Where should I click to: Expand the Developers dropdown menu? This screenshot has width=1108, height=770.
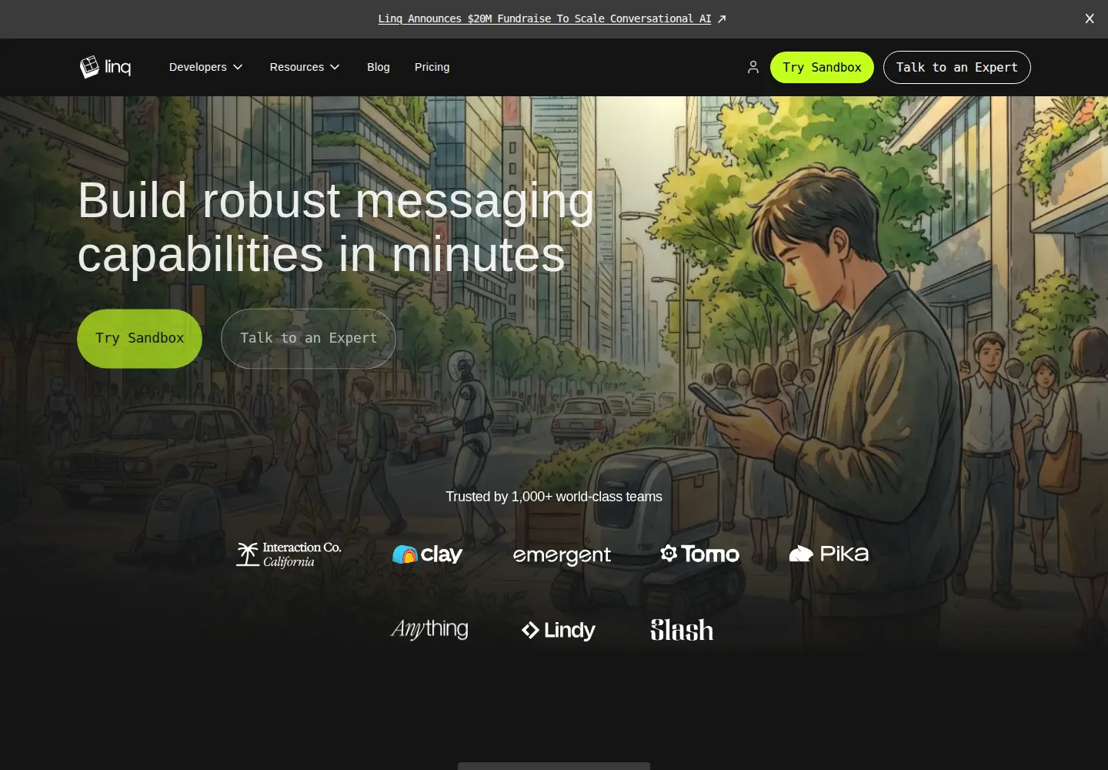click(205, 67)
